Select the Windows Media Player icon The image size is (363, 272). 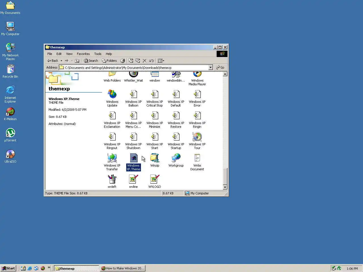click(197, 79)
